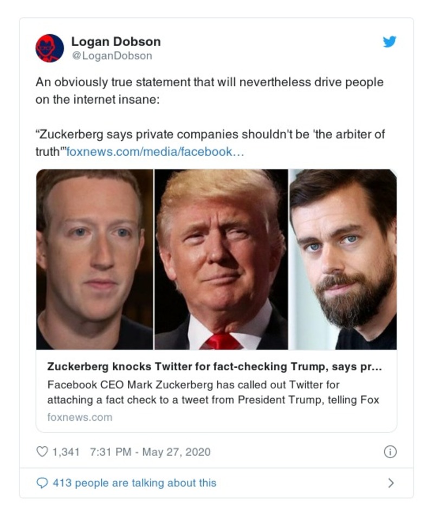Click Logan Dobson's profile avatar
The width and height of the screenshot is (433, 519).
(50, 48)
